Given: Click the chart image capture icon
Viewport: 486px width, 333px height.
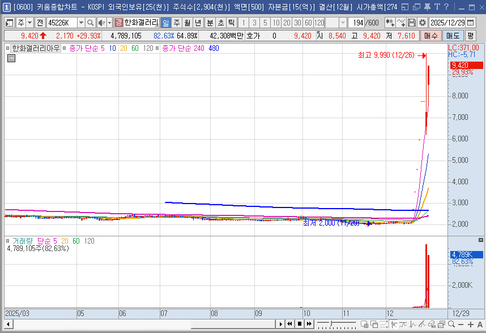Looking at the screenshot, I should [441, 325].
